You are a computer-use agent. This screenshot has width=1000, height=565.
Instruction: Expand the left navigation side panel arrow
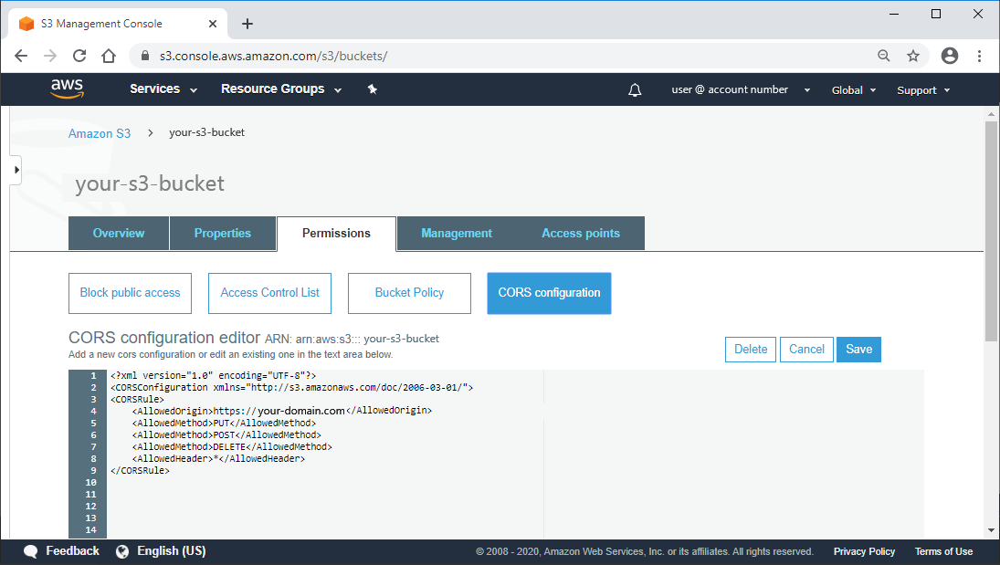click(x=16, y=170)
